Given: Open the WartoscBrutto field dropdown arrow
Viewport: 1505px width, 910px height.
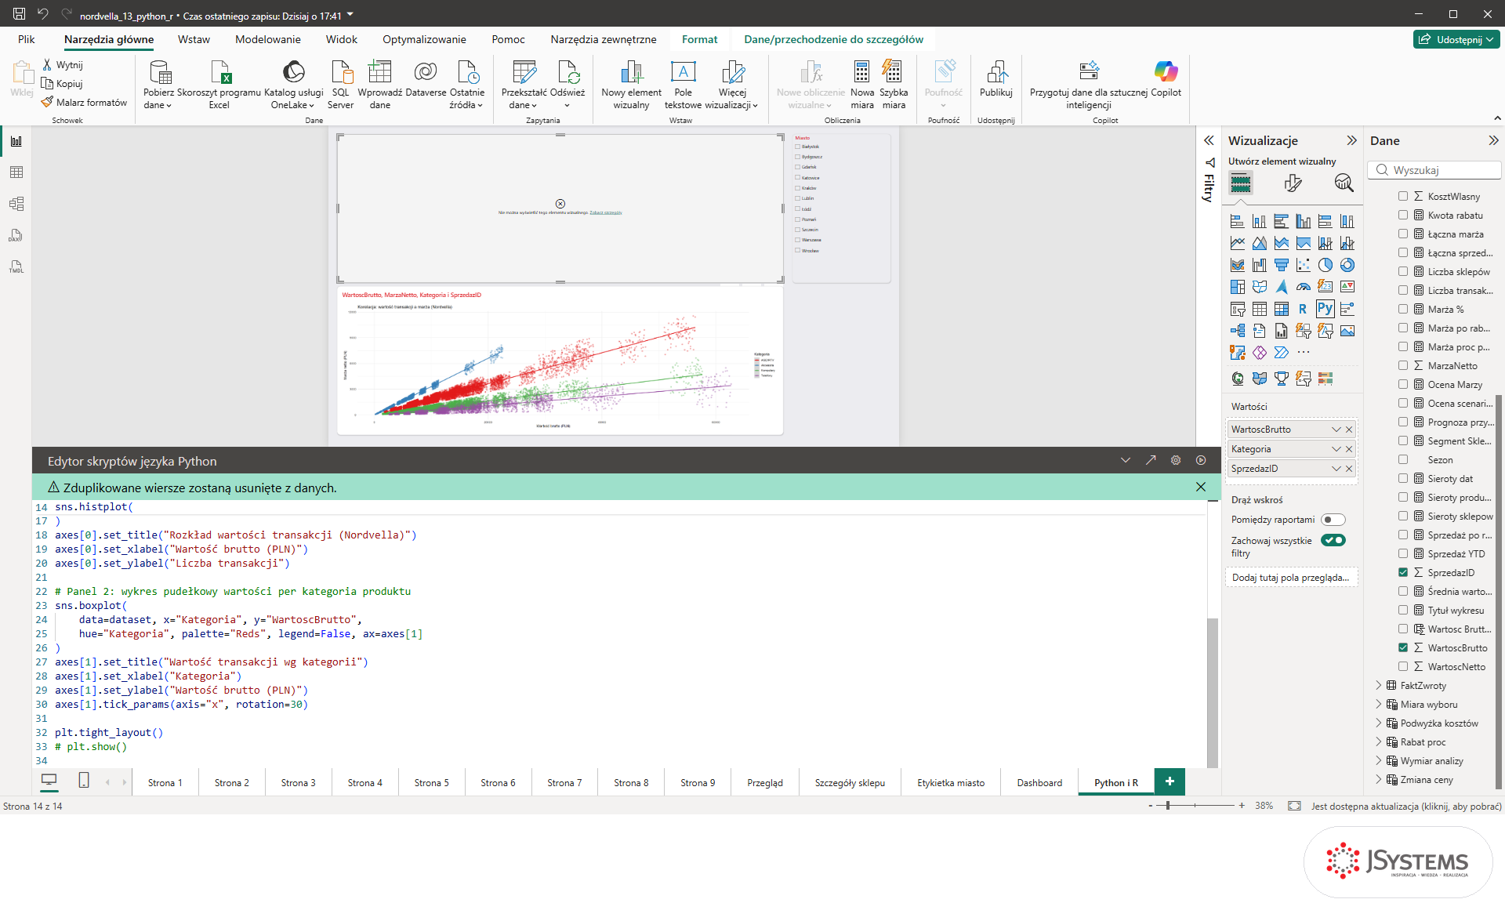Looking at the screenshot, I should (1336, 430).
